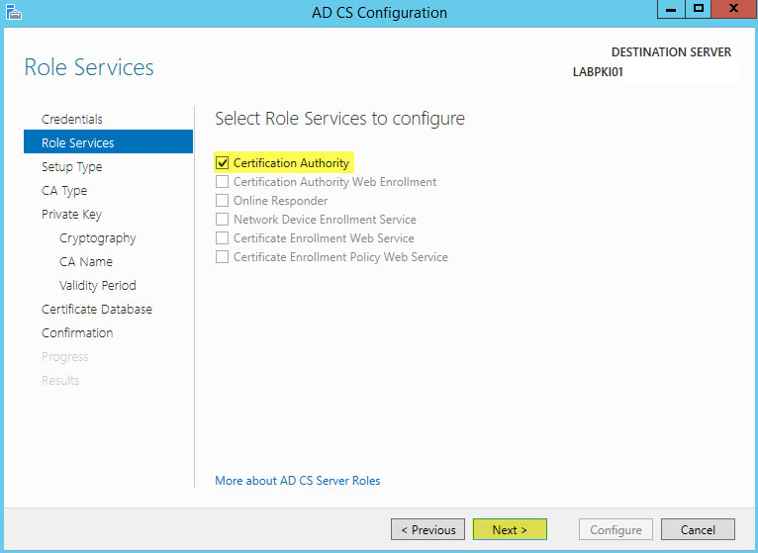The height and width of the screenshot is (553, 758).
Task: Toggle Certificate Enrollment Policy Web Service
Action: 222,257
